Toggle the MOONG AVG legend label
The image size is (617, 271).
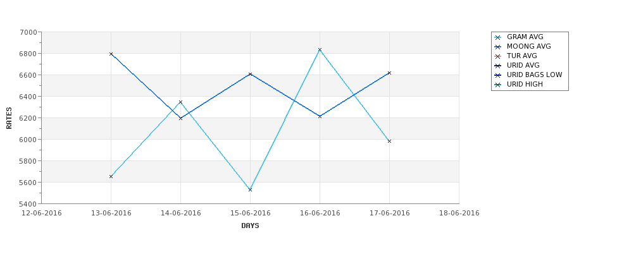tap(529, 46)
